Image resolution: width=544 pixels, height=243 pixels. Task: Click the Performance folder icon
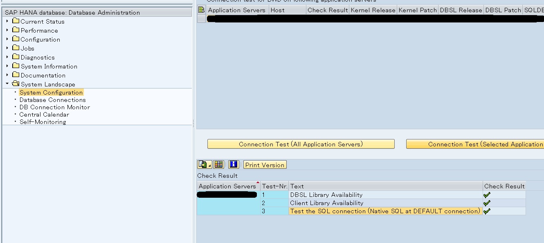pyautogui.click(x=16, y=30)
